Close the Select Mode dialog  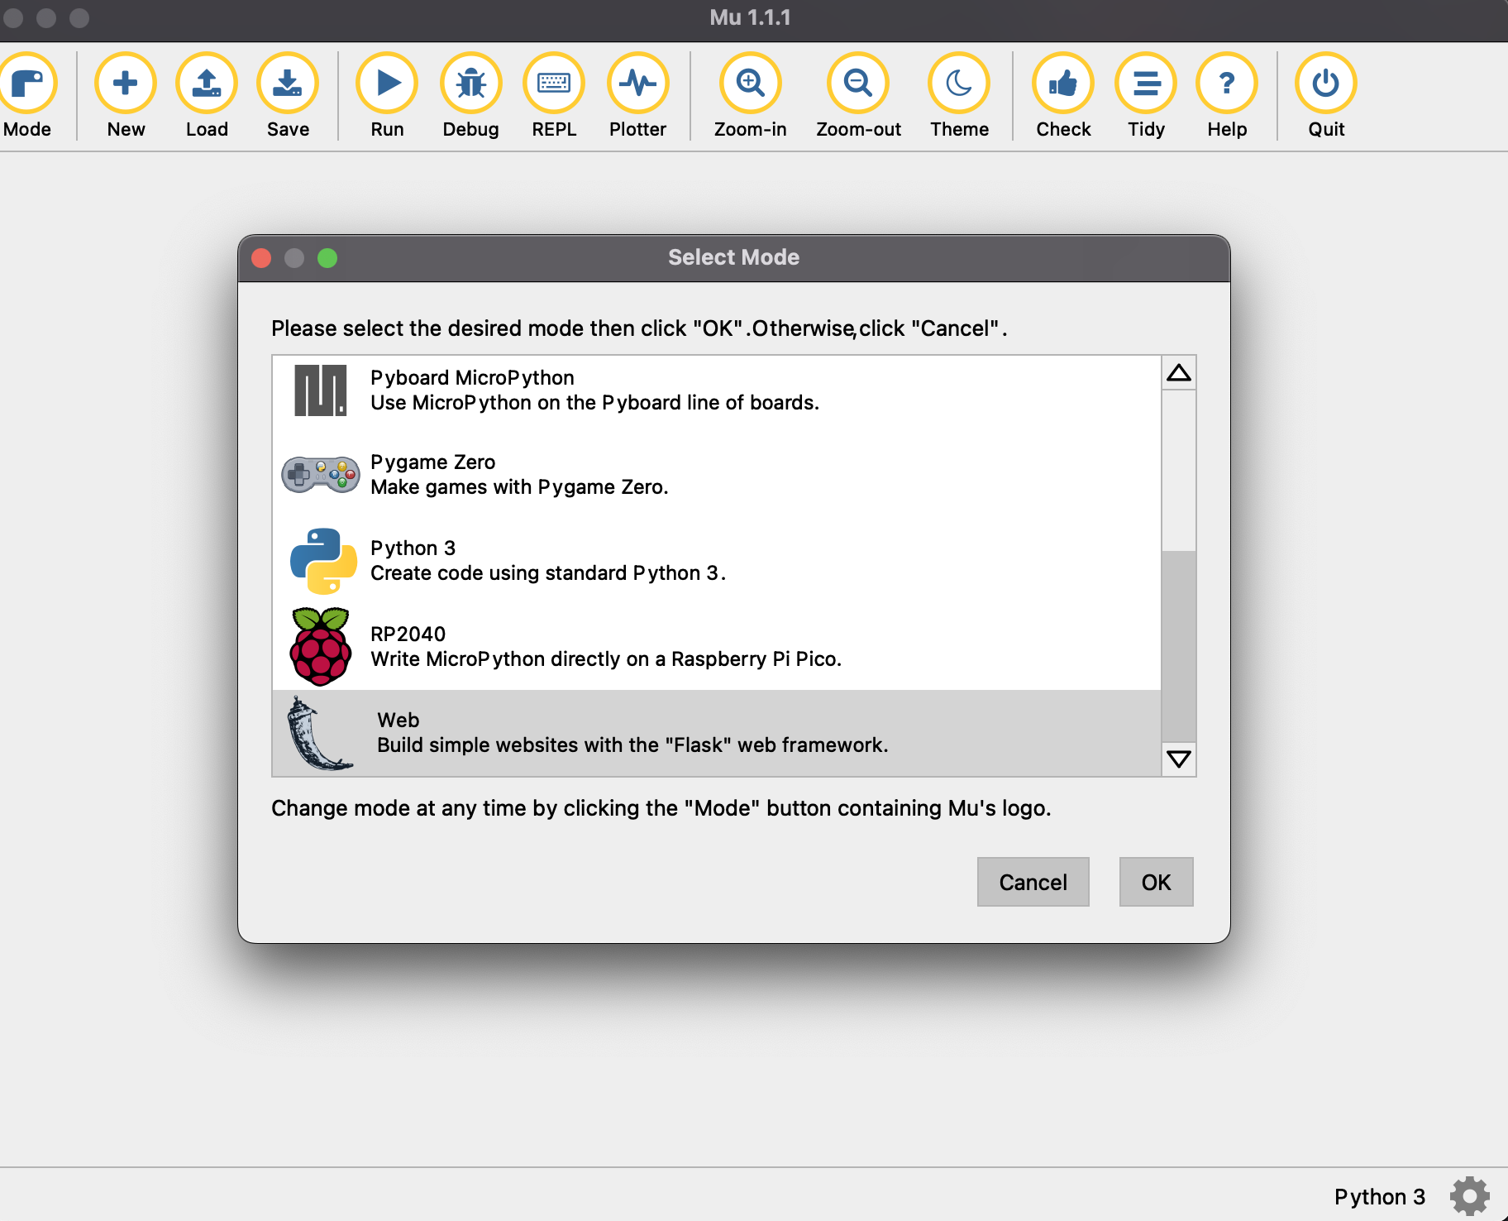coord(261,258)
